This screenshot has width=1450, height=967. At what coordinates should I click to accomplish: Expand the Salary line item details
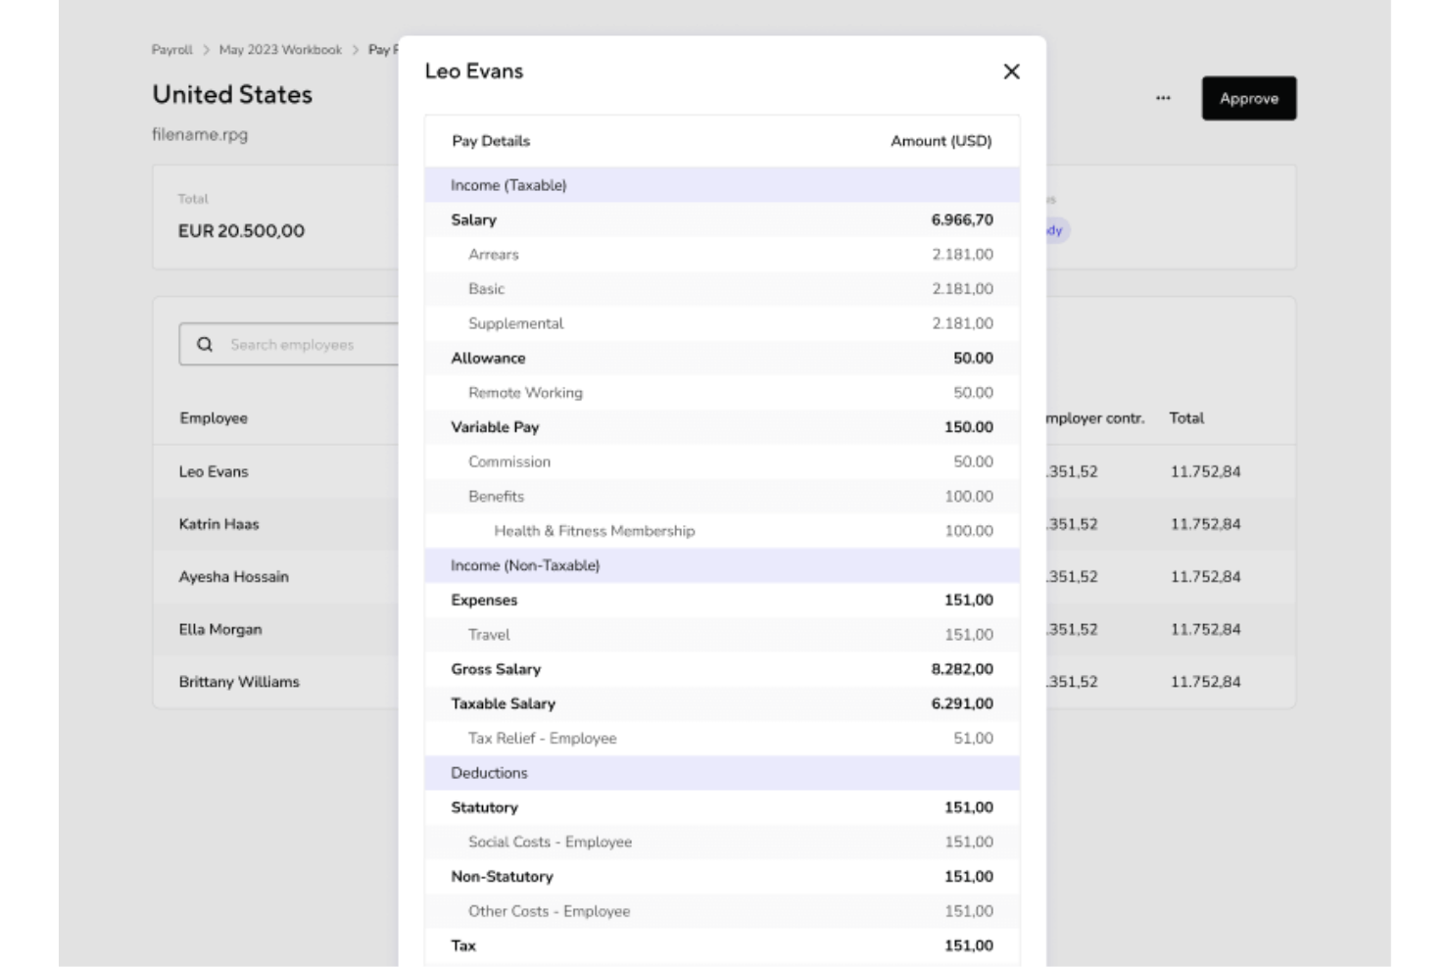tap(473, 219)
